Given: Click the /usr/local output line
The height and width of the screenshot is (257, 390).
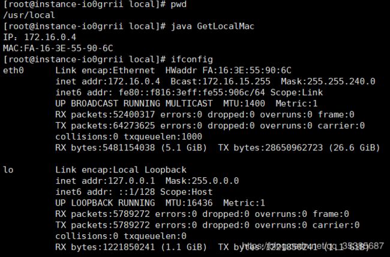Looking at the screenshot, I should point(29,15).
